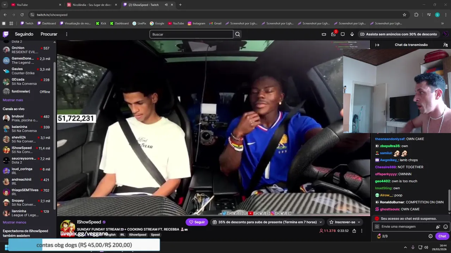This screenshot has height=253, width=451.
Task: Click the Speed stream tag
Action: pos(155,235)
